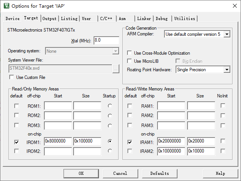This screenshot has width=241, height=181.
Task: Click the ROM3 Start field
Action: point(58,126)
